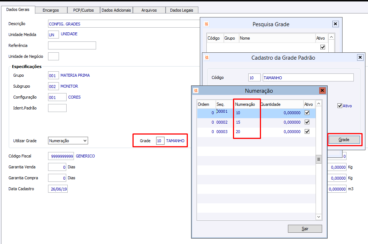This screenshot has height=244, width=368.
Task: Click the empty Ident.Padrão field
Action: [57, 108]
